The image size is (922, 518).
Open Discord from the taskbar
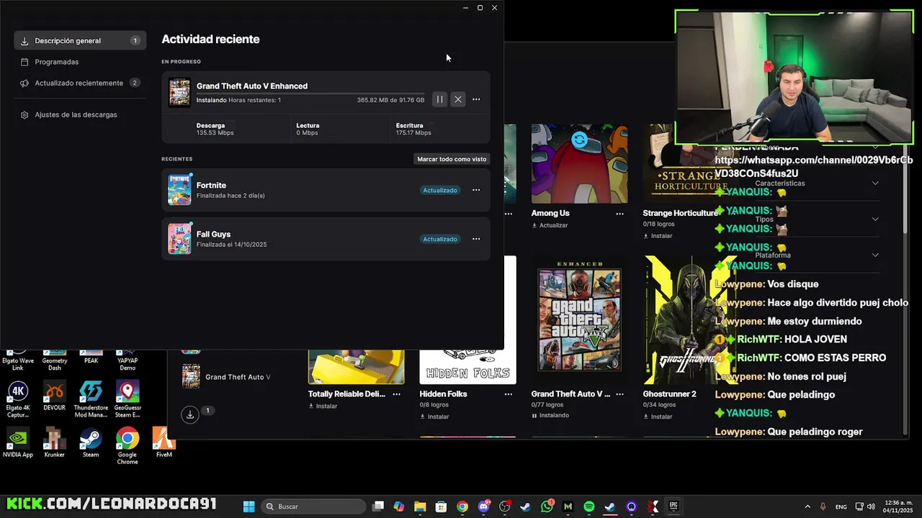pyautogui.click(x=483, y=506)
